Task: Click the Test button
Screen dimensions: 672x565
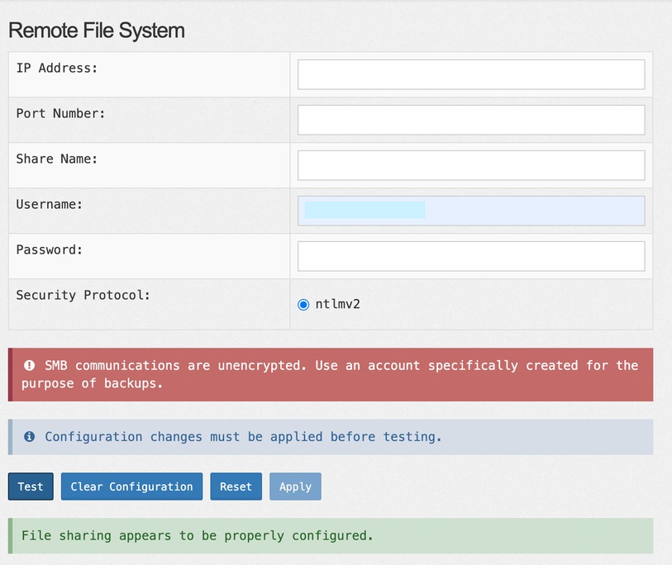Action: (x=31, y=487)
